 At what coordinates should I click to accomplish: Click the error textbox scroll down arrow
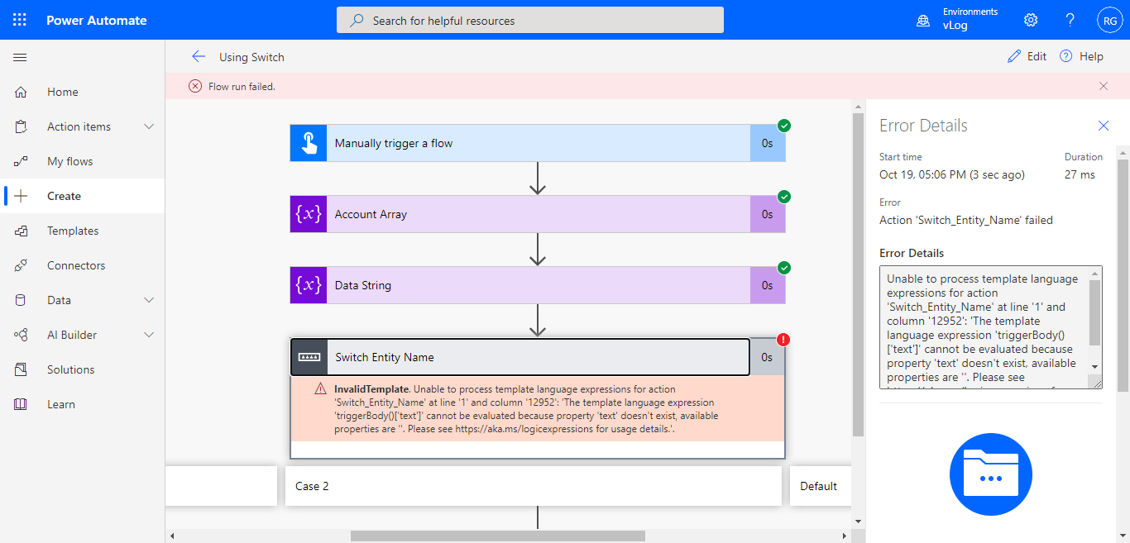pos(1095,366)
